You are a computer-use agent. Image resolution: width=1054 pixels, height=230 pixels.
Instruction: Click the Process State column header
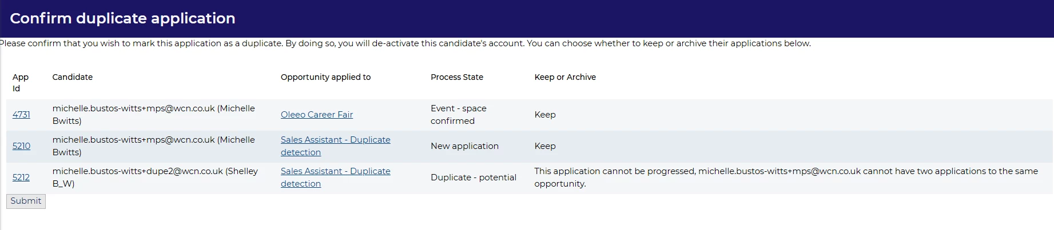tap(456, 77)
